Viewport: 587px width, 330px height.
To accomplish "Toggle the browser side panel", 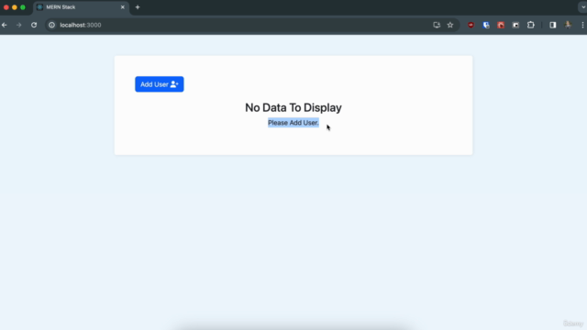I will pos(552,25).
